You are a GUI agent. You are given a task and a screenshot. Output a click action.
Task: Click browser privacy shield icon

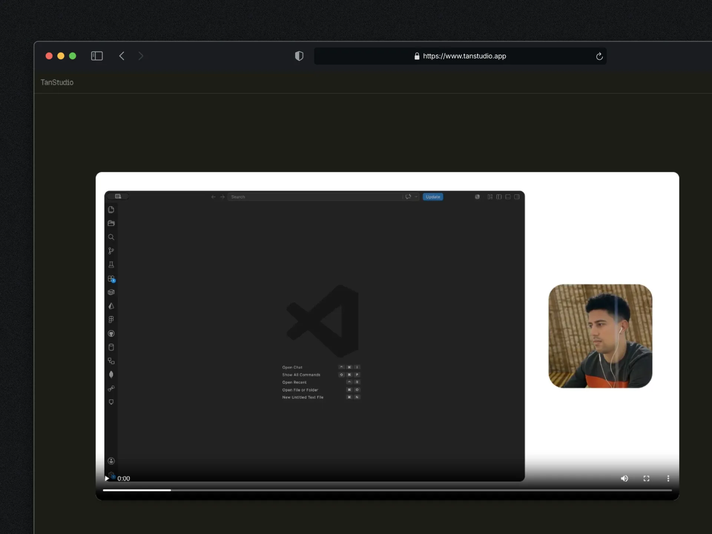299,56
